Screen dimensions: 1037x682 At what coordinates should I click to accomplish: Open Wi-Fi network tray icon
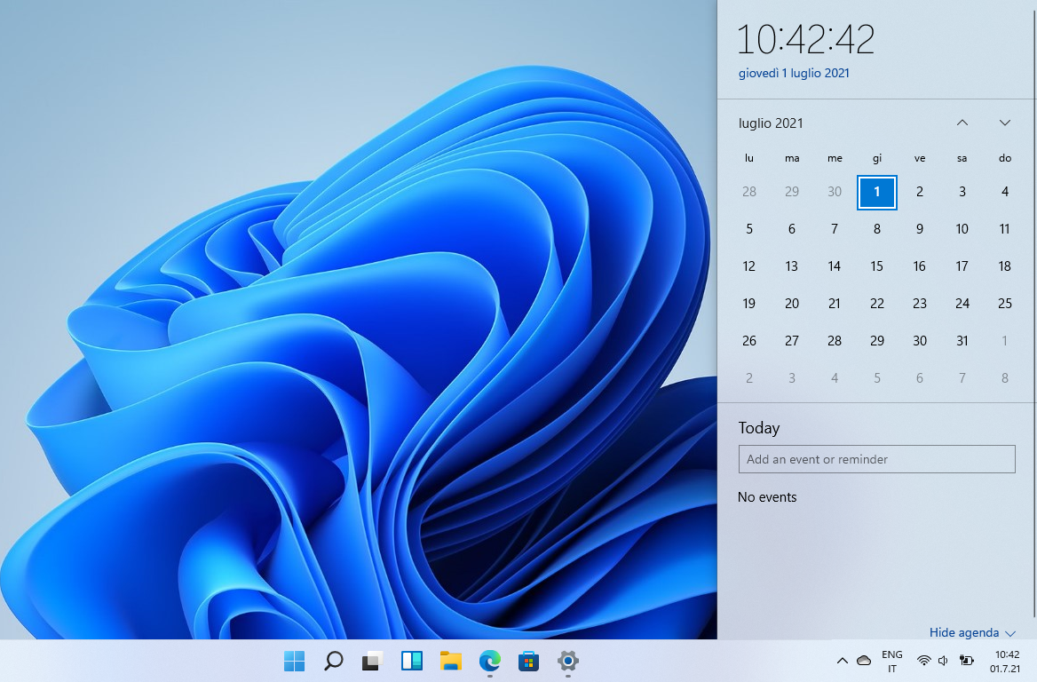(924, 660)
